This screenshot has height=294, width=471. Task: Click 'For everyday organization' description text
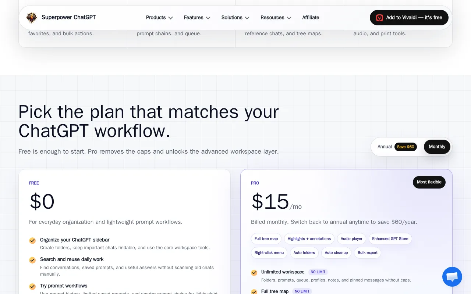click(106, 222)
